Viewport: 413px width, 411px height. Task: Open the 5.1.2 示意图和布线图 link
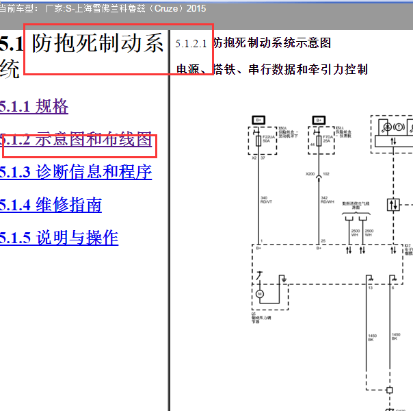point(76,139)
